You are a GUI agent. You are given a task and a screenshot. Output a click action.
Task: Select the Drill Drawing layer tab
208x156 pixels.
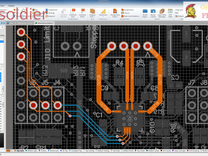[x=193, y=151]
